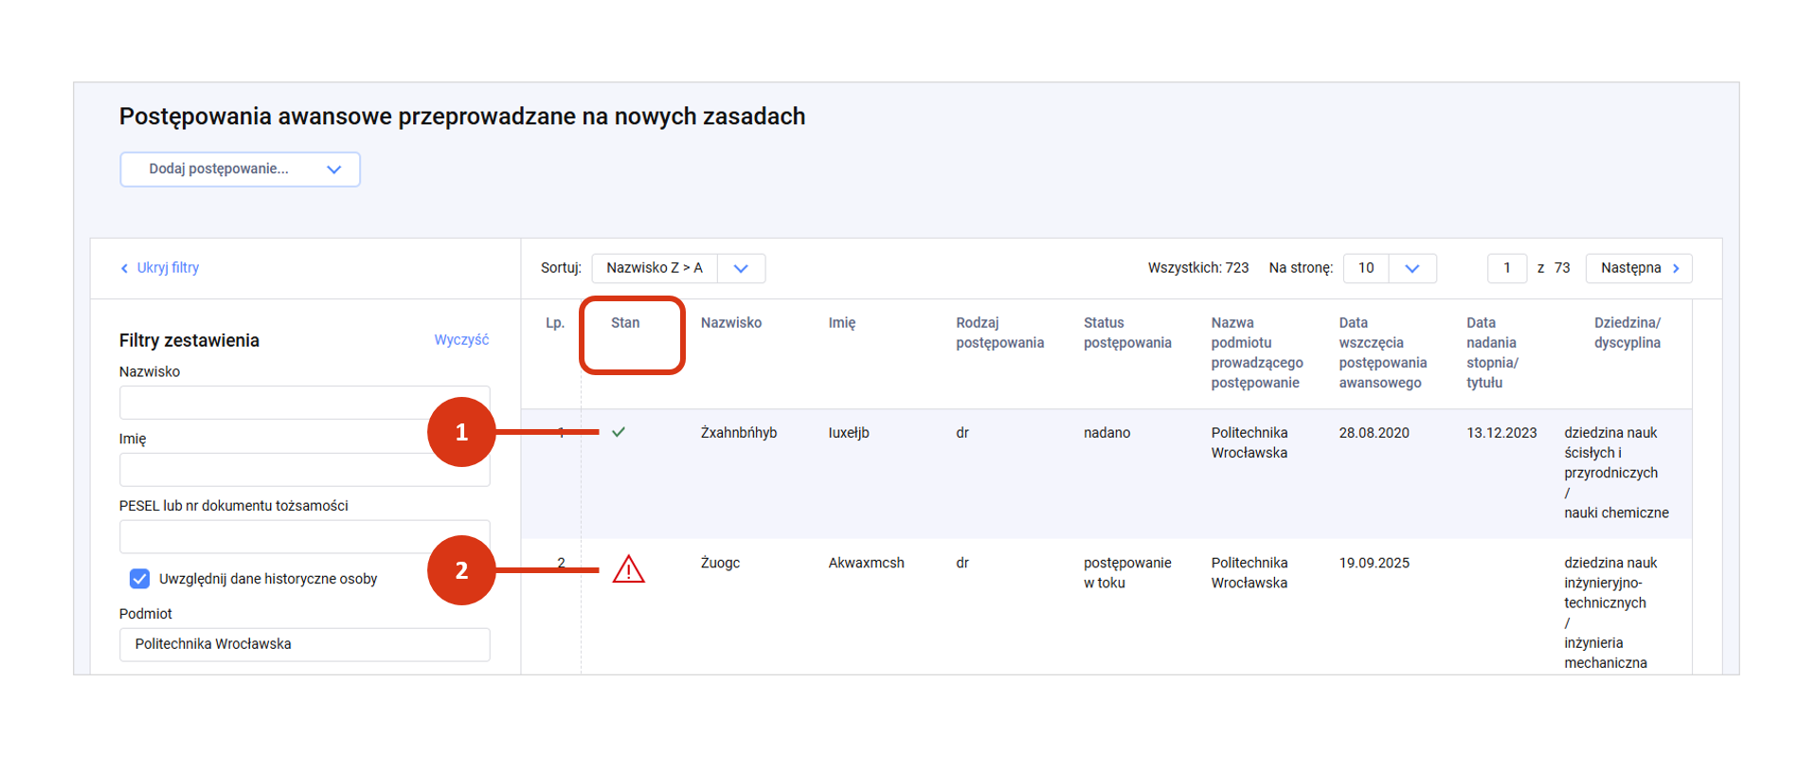Click the page number input box

[1506, 268]
